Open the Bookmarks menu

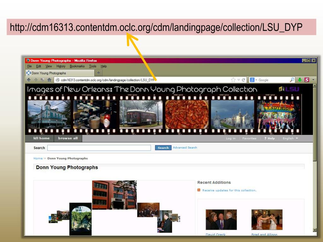click(77, 66)
